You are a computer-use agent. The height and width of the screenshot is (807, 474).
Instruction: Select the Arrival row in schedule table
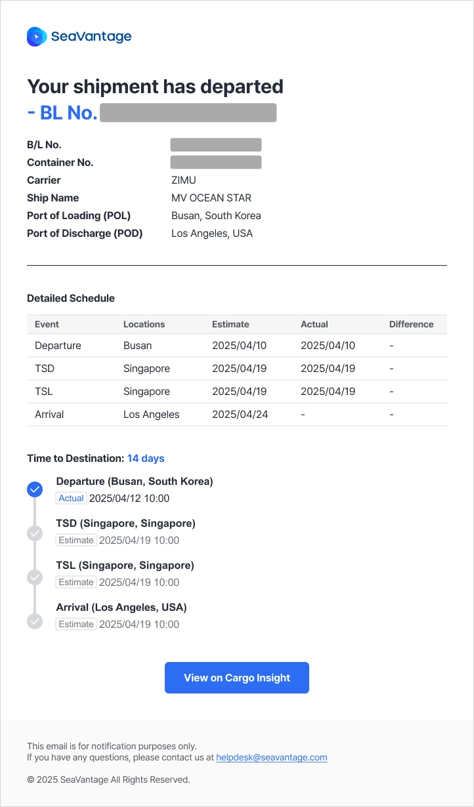coord(236,415)
